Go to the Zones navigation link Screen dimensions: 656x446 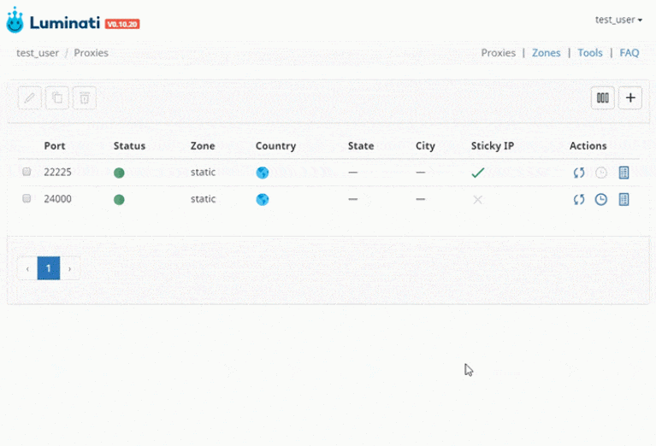coord(546,53)
